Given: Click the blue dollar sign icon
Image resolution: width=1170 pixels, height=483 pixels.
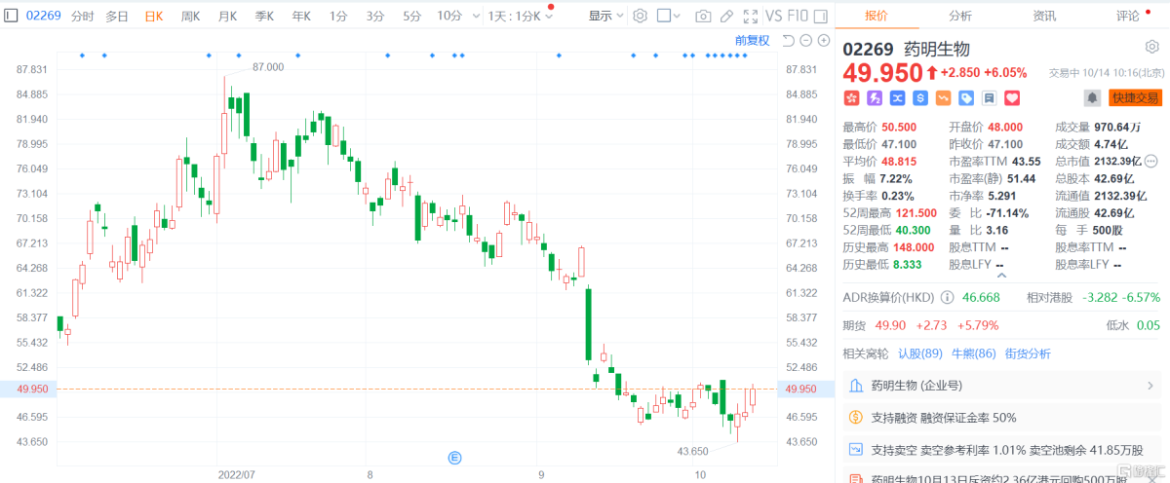Looking at the screenshot, I should tap(920, 97).
